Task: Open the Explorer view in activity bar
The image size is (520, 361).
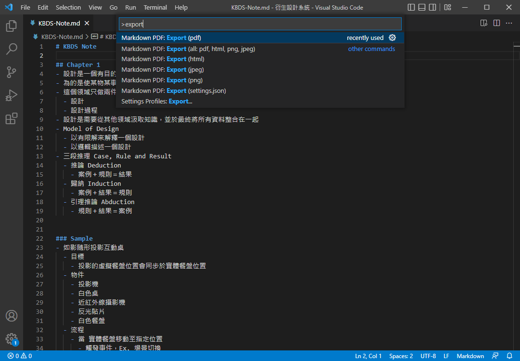Action: click(11, 26)
